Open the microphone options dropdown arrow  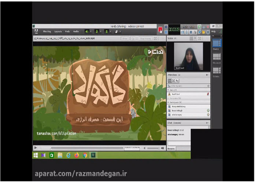[x=100, y=31]
